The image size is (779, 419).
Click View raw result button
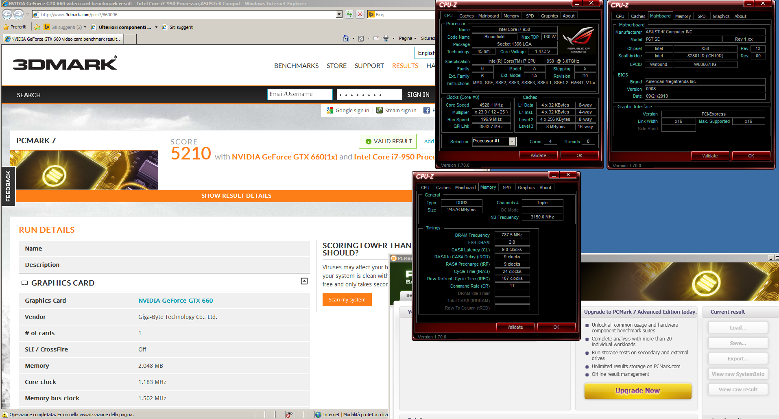(x=738, y=390)
